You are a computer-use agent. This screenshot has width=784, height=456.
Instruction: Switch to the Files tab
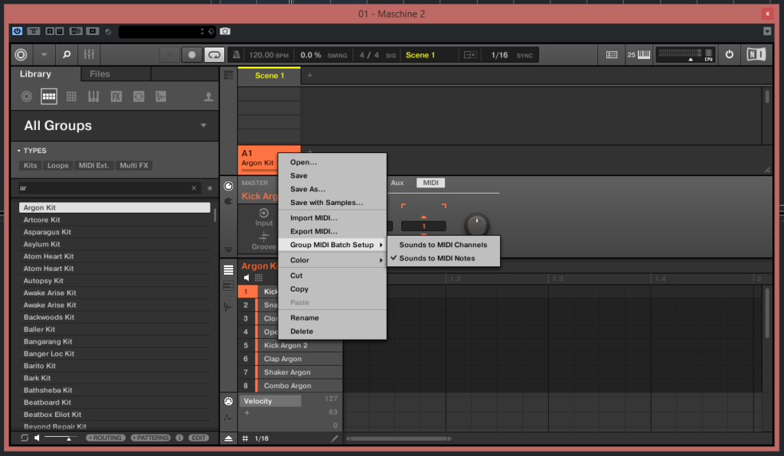point(100,74)
